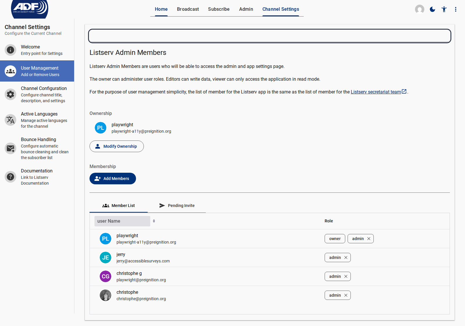Click the PL owner avatar under Ownership
Viewport: 465px width, 326px height.
101,128
